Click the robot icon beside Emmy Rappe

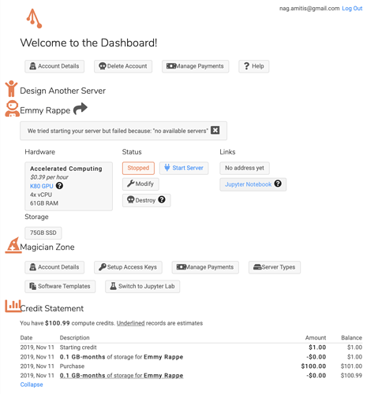pos(12,108)
